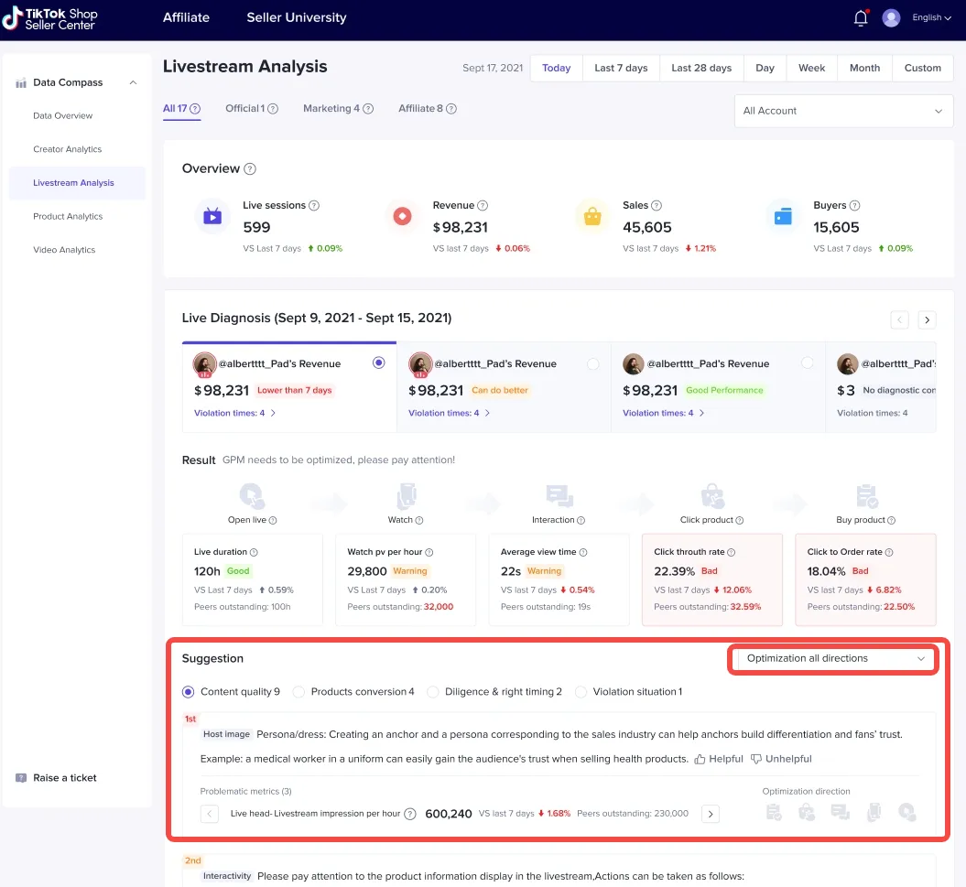This screenshot has width=966, height=887.
Task: Show next problematic metric with right arrow
Action: (710, 814)
